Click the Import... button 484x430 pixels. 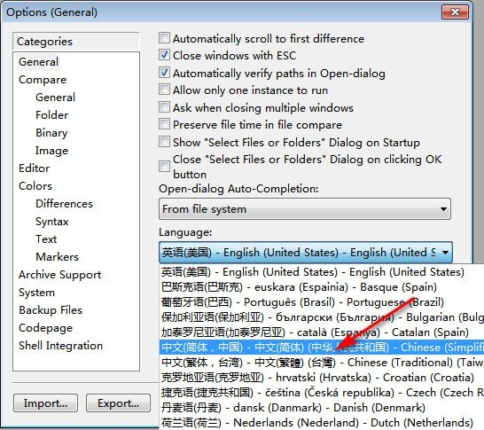coord(45,403)
